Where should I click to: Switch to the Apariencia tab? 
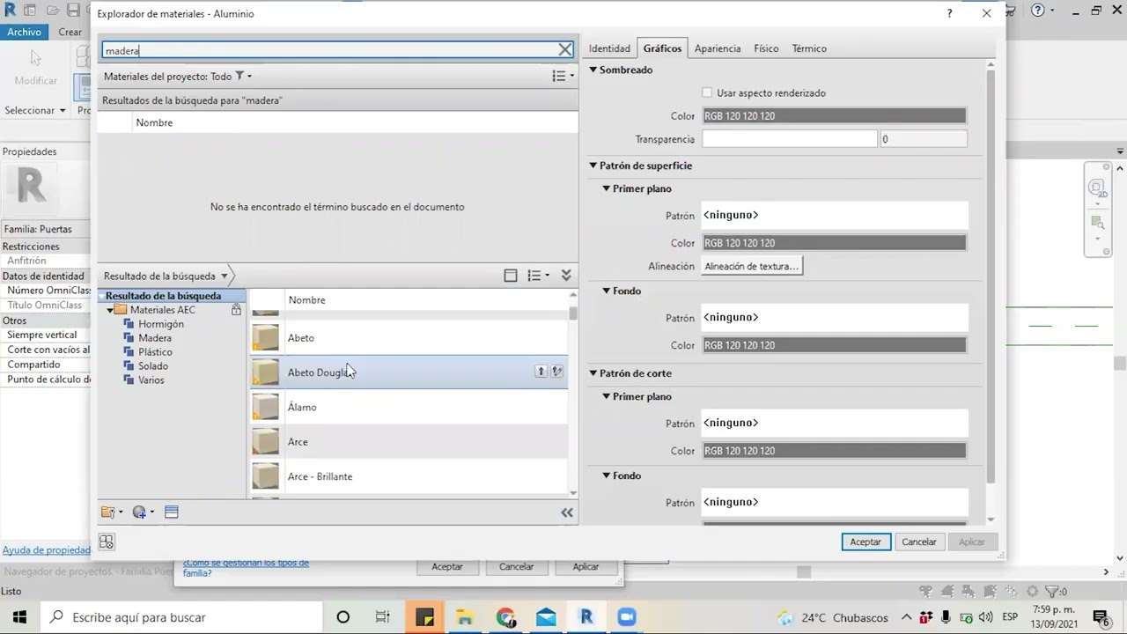click(718, 48)
